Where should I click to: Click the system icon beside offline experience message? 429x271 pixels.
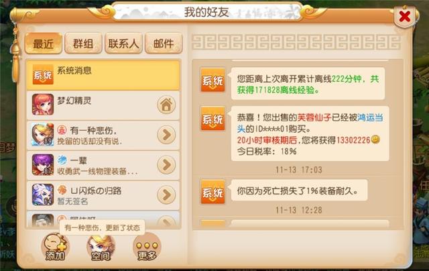pyautogui.click(x=213, y=80)
